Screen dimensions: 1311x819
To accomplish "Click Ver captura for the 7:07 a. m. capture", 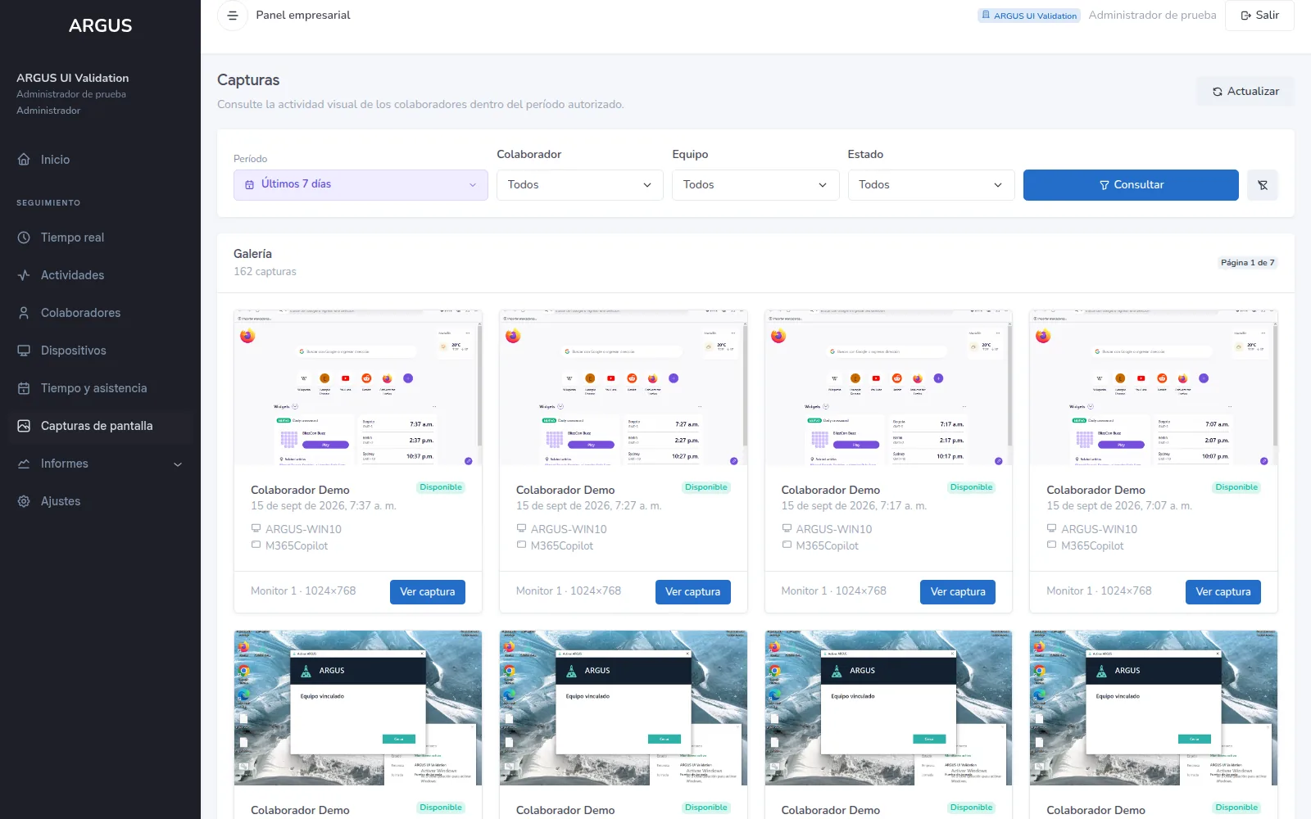I will (1223, 592).
